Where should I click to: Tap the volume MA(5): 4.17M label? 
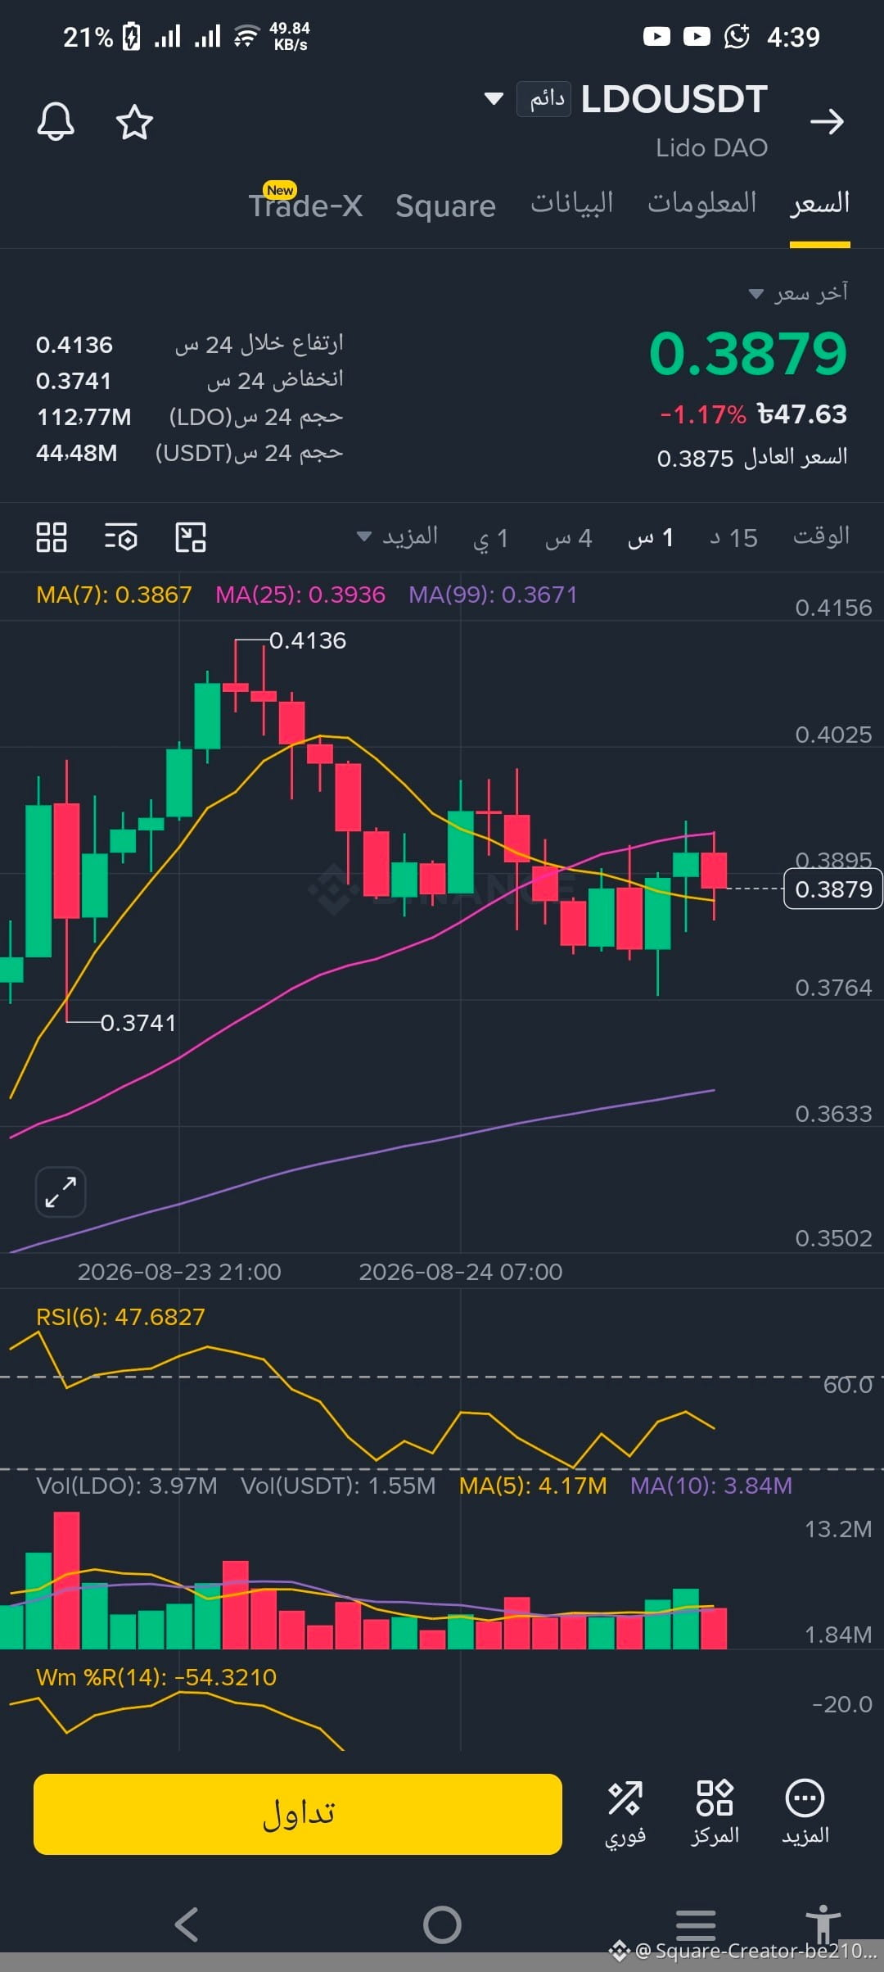pos(533,1486)
